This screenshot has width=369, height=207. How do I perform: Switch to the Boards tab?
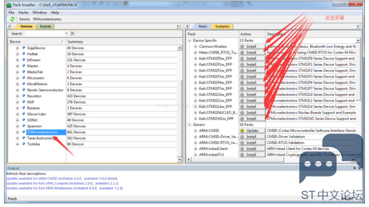45,26
